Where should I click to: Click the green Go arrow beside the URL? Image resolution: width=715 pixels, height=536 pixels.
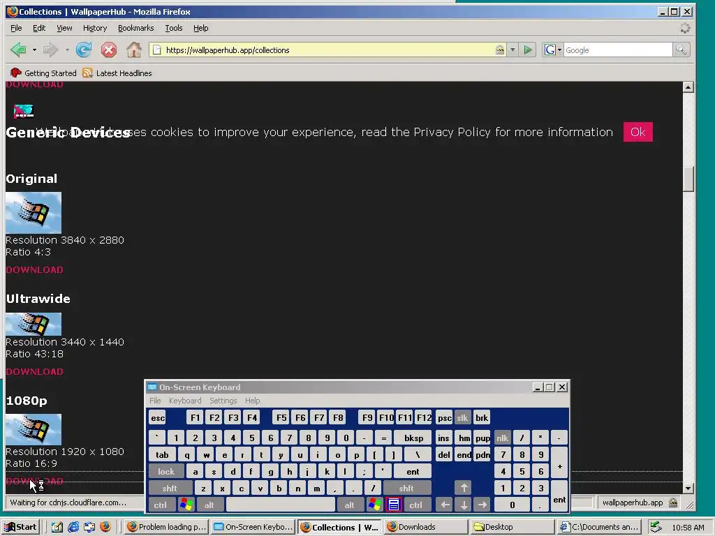pos(528,50)
